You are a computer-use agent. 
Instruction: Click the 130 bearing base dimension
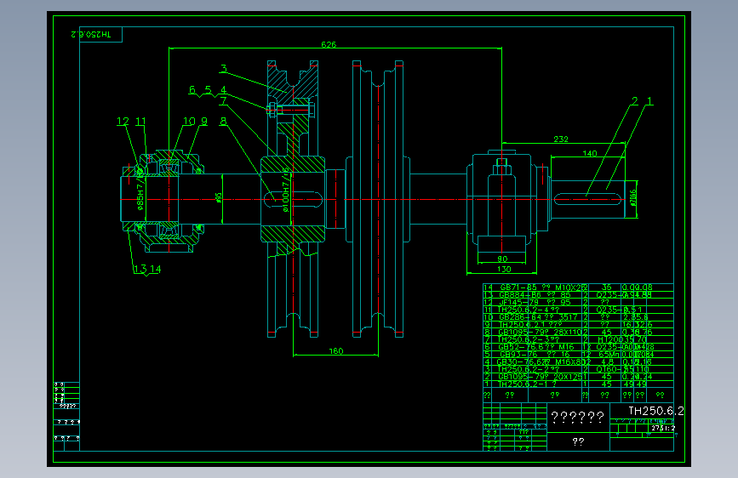click(504, 269)
